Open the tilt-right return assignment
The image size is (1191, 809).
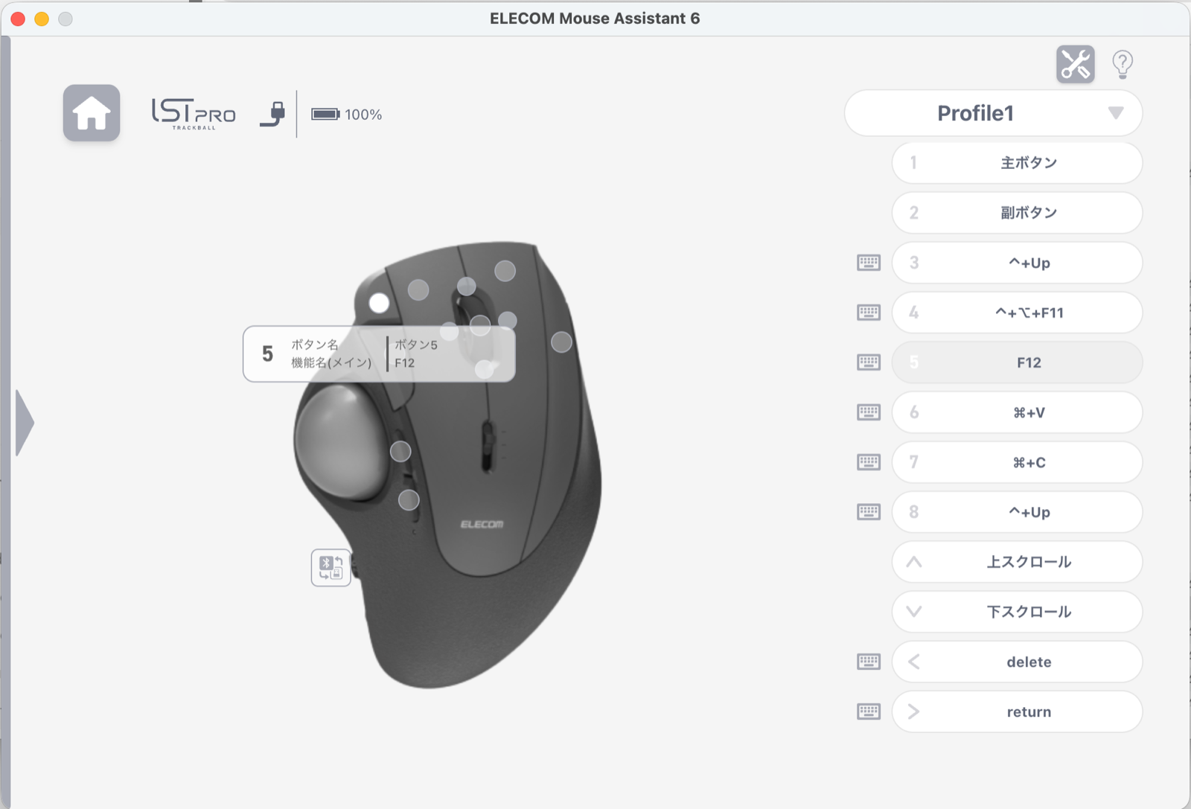(1017, 712)
